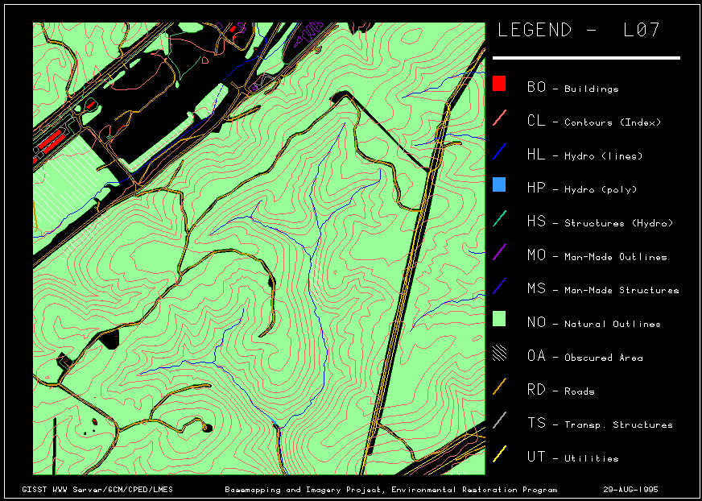Click the 29-AUG-1995 date text
Image resolution: width=702 pixels, height=501 pixels.
point(630,490)
